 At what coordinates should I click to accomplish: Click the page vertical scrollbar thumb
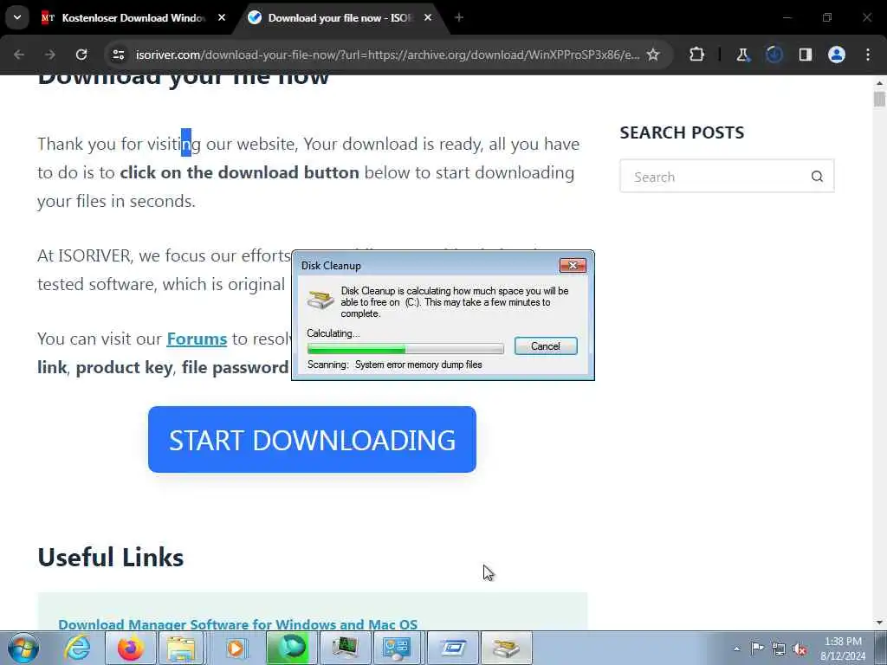(x=879, y=99)
